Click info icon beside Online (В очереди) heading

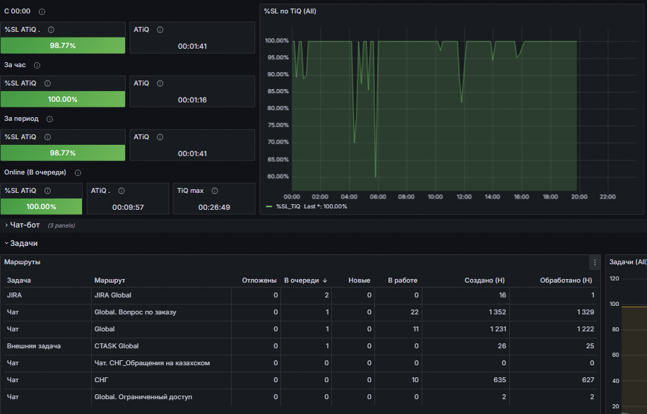pyautogui.click(x=78, y=173)
